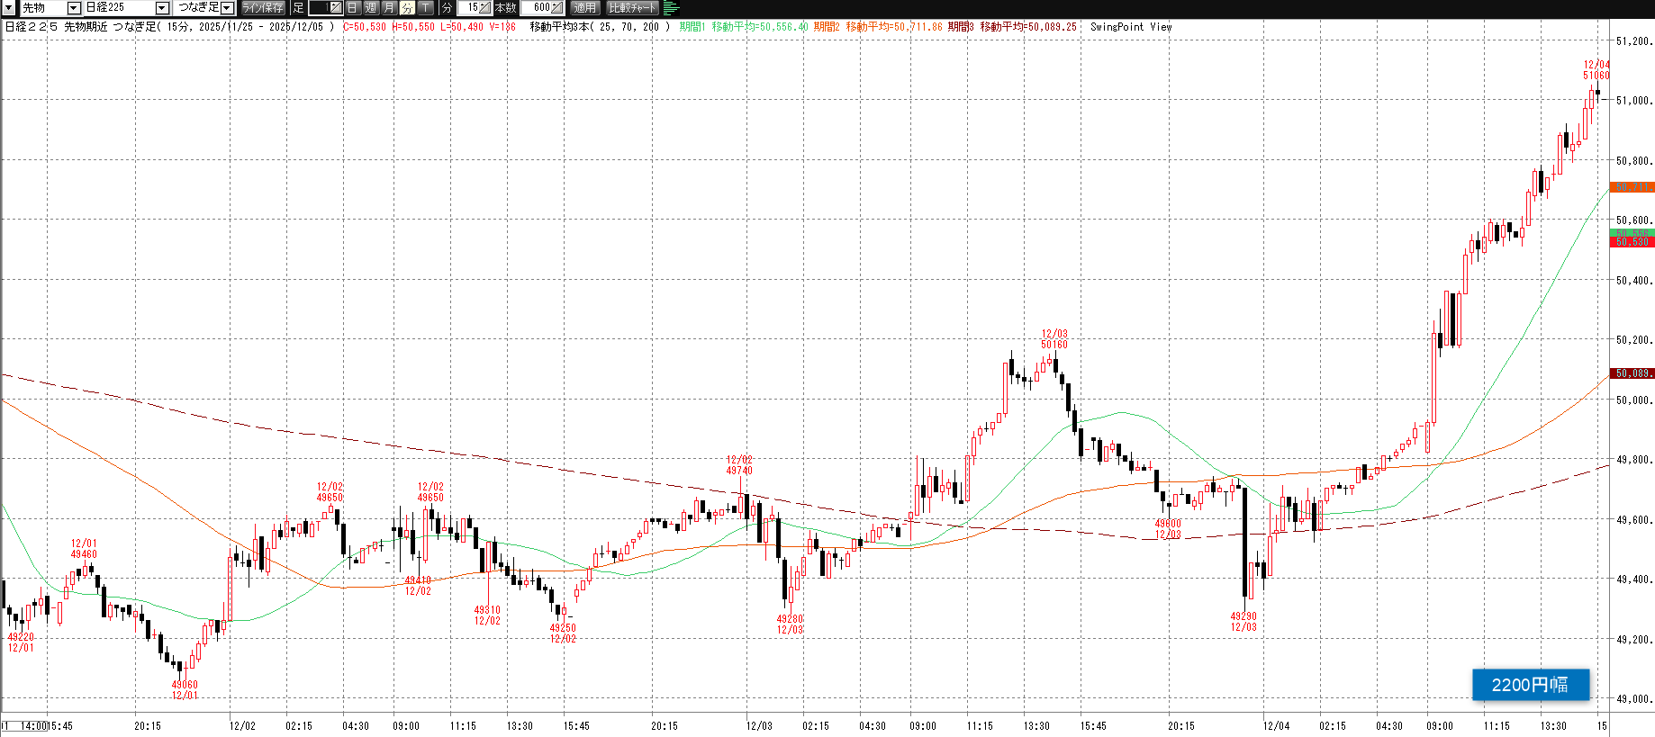Select the 日 daily timeframe button

click(x=353, y=8)
